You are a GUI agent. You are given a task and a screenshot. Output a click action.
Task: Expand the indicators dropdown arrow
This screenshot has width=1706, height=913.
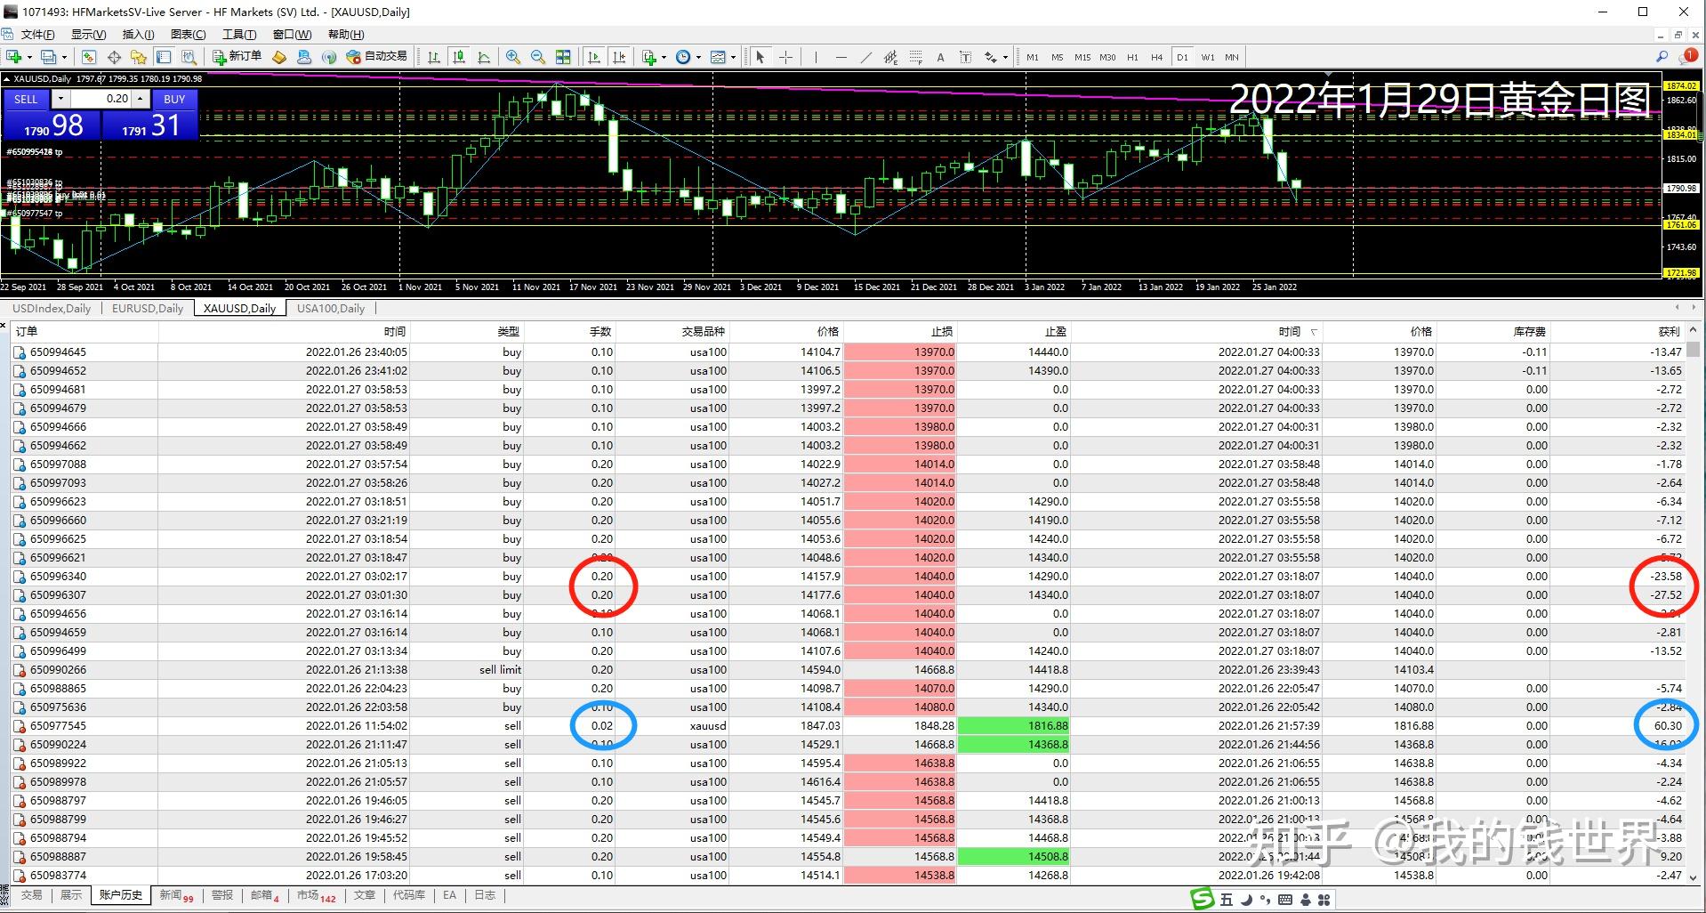(664, 57)
